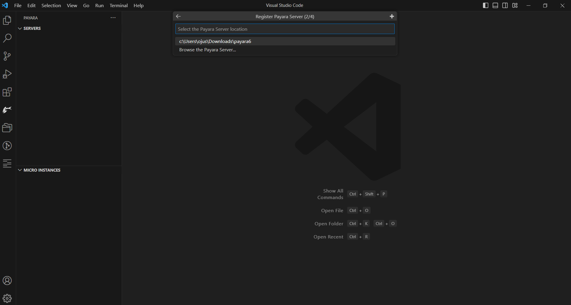Open the Selection menu

(51, 5)
